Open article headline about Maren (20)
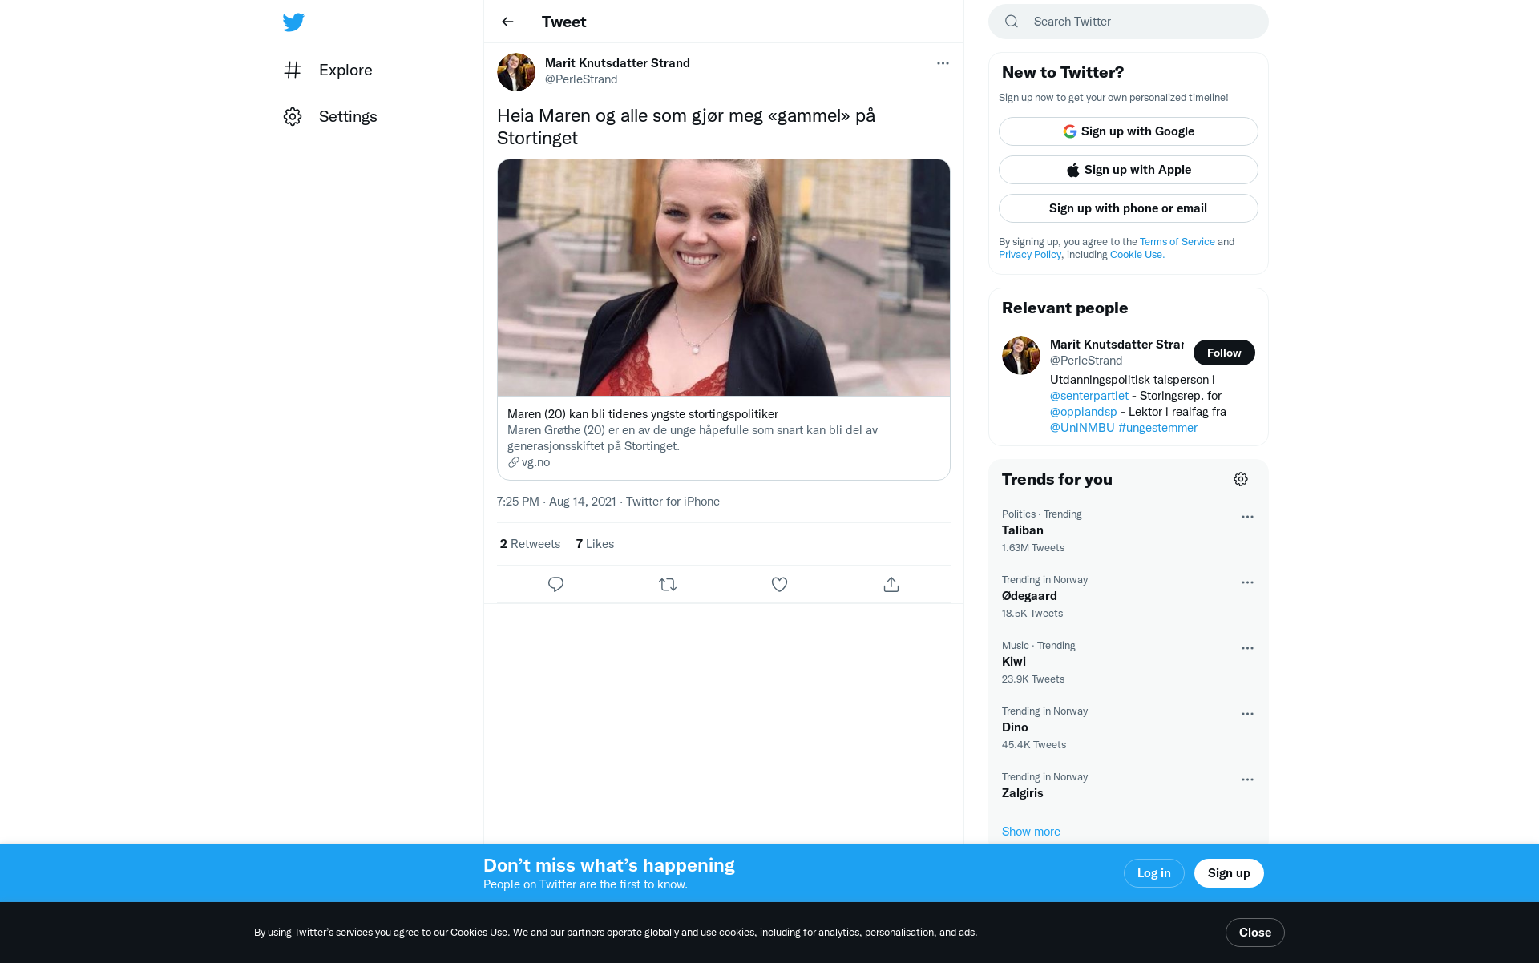 tap(643, 414)
